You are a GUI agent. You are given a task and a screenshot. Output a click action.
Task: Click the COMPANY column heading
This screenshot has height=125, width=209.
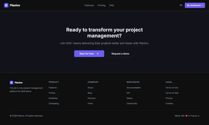pyautogui.click(x=93, y=82)
